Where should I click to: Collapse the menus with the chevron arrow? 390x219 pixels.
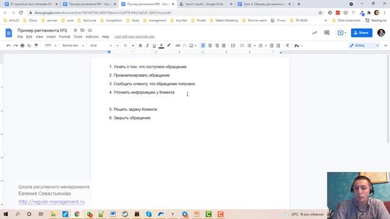coord(386,46)
